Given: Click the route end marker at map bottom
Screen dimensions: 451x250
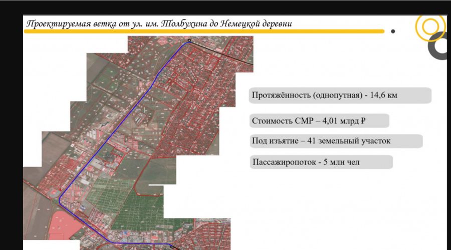Looking at the screenshot, I should (x=172, y=246).
